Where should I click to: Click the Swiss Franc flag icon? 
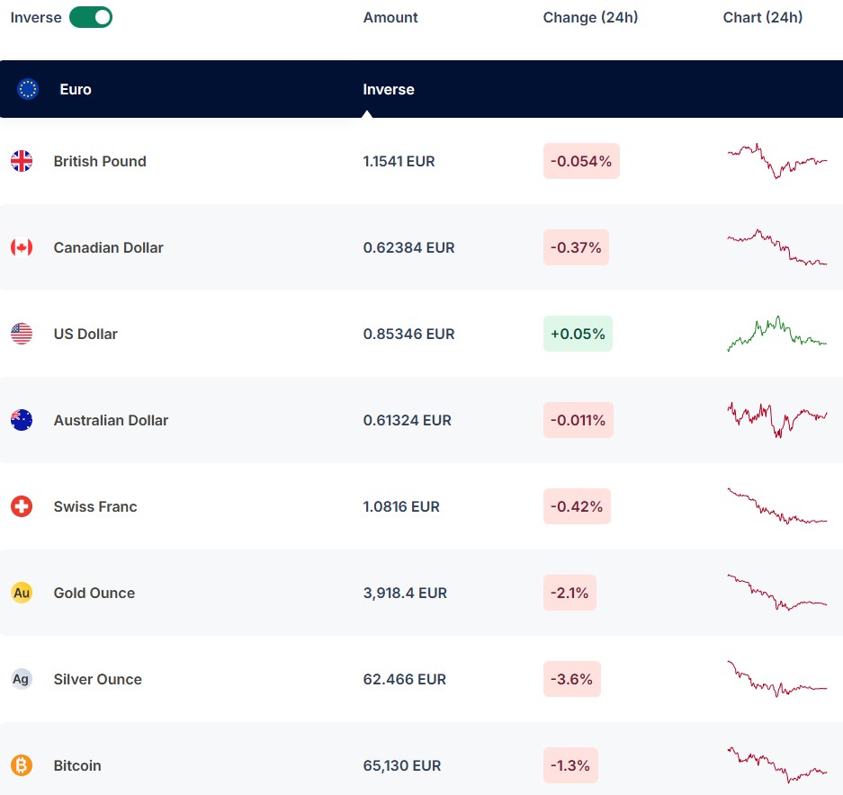(x=22, y=506)
